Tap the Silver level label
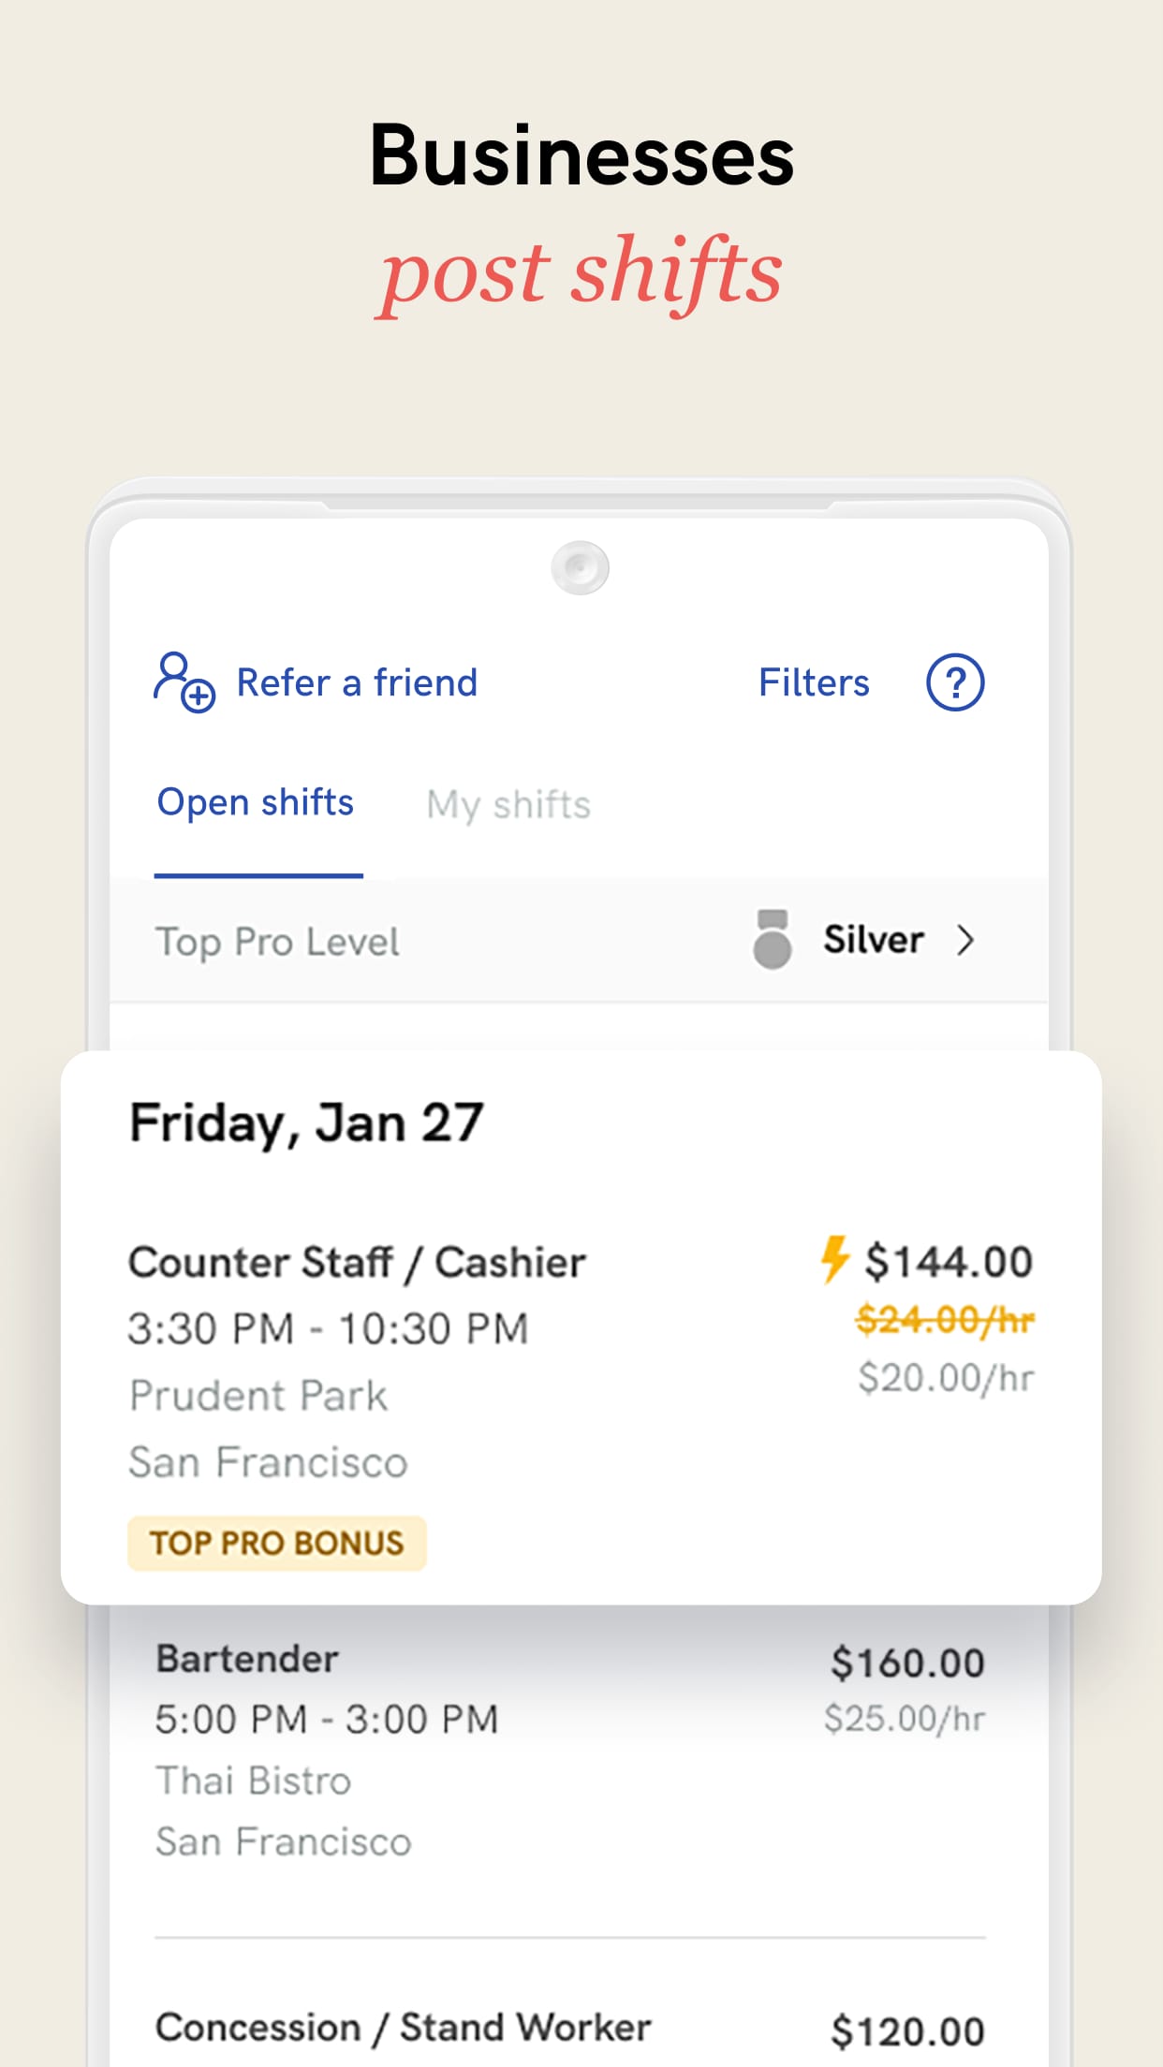This screenshot has height=2067, width=1163. click(x=874, y=940)
